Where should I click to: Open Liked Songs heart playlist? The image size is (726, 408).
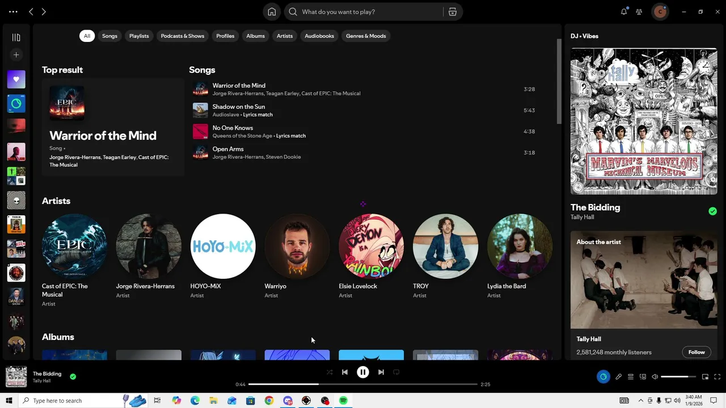pos(16,79)
